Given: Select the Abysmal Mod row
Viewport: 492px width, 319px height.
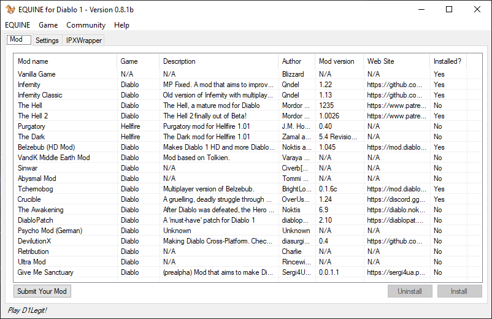Looking at the screenshot, I should (248, 178).
